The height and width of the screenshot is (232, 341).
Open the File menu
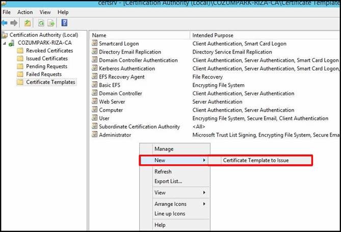(x=7, y=12)
